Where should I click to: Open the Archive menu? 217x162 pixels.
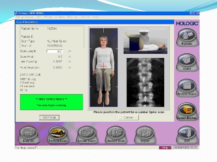point(60,17)
